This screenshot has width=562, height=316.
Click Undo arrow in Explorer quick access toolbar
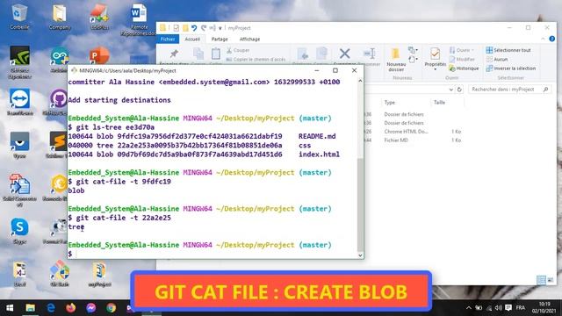click(x=194, y=28)
